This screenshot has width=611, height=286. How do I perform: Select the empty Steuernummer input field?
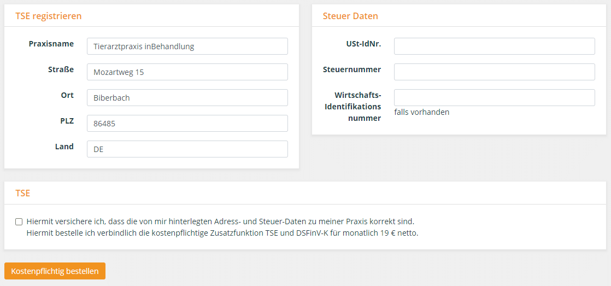coord(495,72)
